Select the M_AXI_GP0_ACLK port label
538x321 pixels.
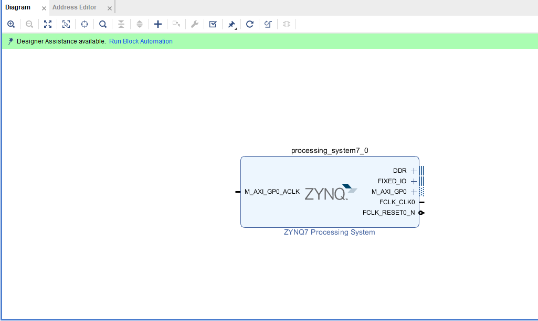(272, 192)
